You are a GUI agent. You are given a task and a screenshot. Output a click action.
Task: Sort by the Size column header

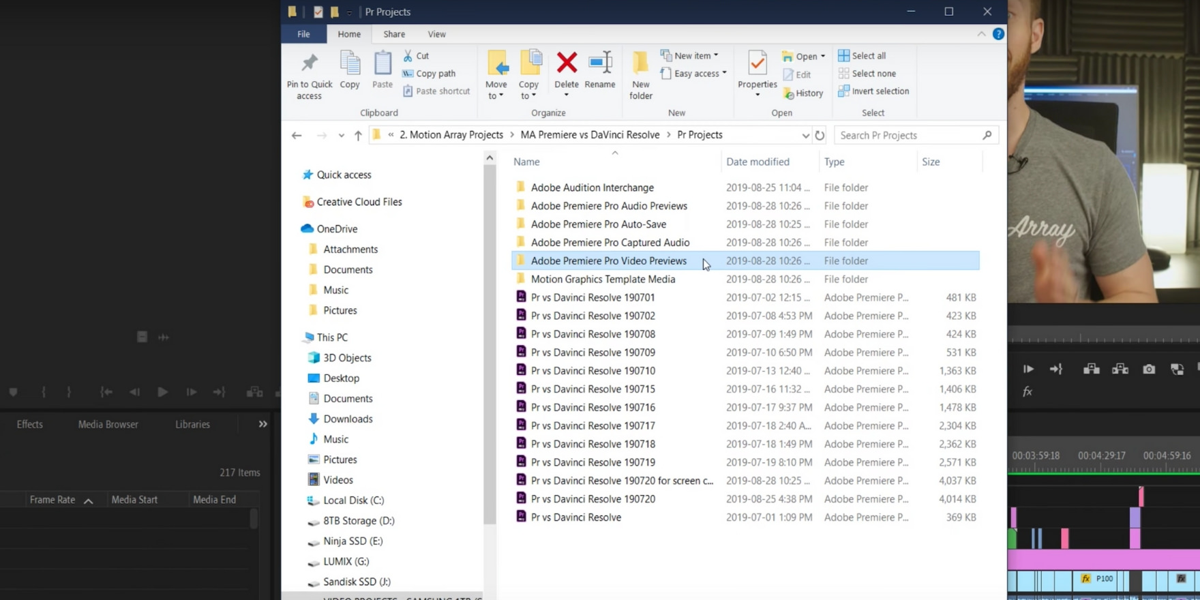(x=931, y=162)
